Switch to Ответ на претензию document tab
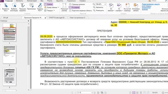Viewport: 168px width, 94px height. [x=78, y=17]
